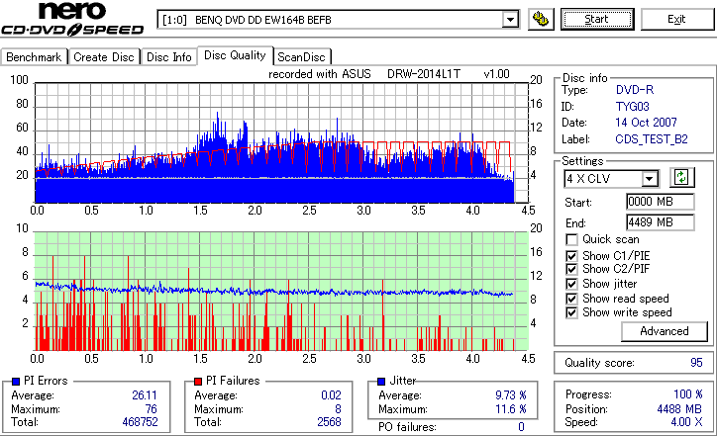The image size is (717, 436).
Task: Click the Position value 4488 MB
Action: point(679,408)
